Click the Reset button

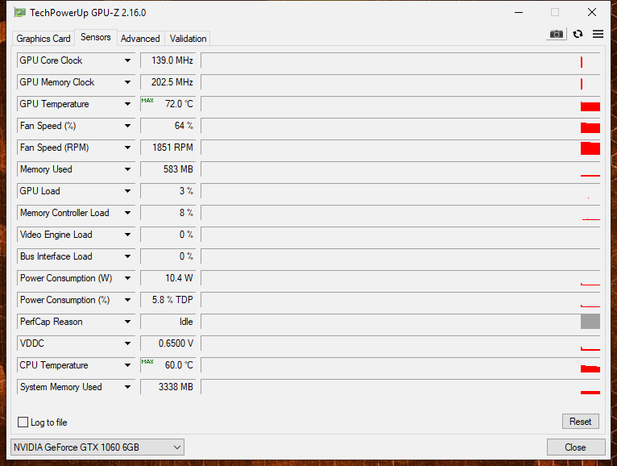click(581, 422)
